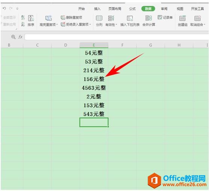Select column F header
Viewport: 209px width, 191px height.
(122, 45)
